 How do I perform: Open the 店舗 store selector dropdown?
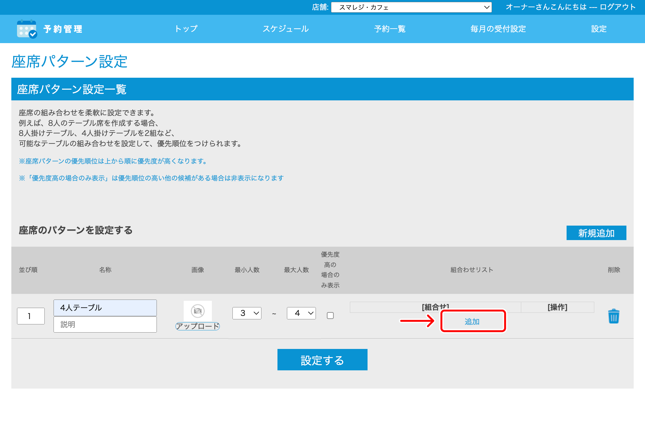tap(411, 7)
